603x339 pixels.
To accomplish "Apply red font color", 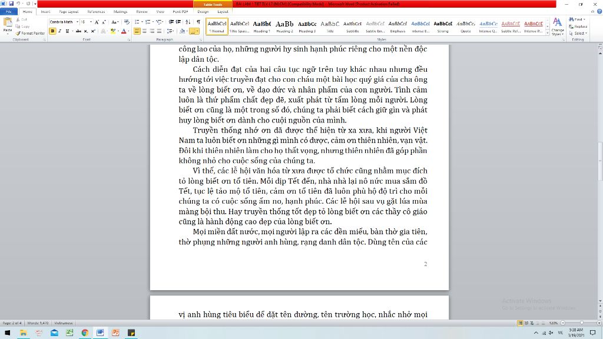I will pos(124,31).
